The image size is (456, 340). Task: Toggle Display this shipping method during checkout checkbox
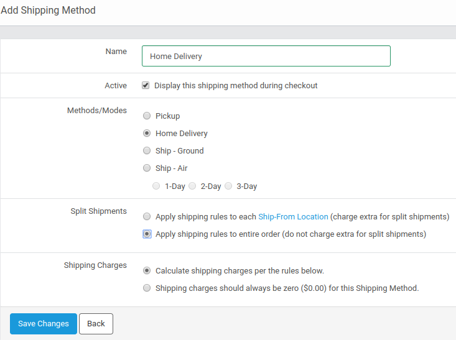pyautogui.click(x=146, y=85)
